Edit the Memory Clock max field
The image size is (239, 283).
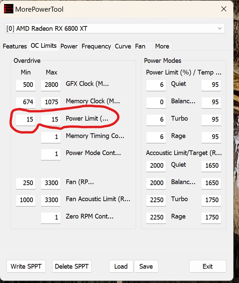coord(51,102)
